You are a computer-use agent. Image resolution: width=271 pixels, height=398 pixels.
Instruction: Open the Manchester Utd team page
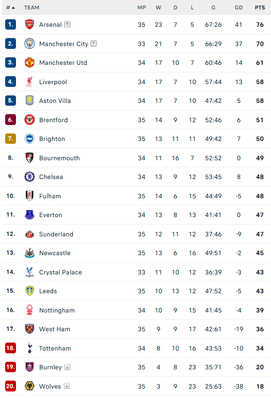pos(63,62)
